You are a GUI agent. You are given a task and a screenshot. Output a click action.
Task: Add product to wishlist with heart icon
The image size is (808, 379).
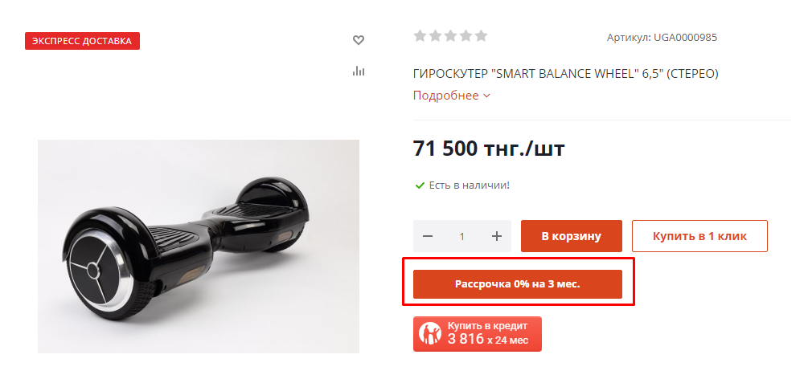click(x=358, y=40)
